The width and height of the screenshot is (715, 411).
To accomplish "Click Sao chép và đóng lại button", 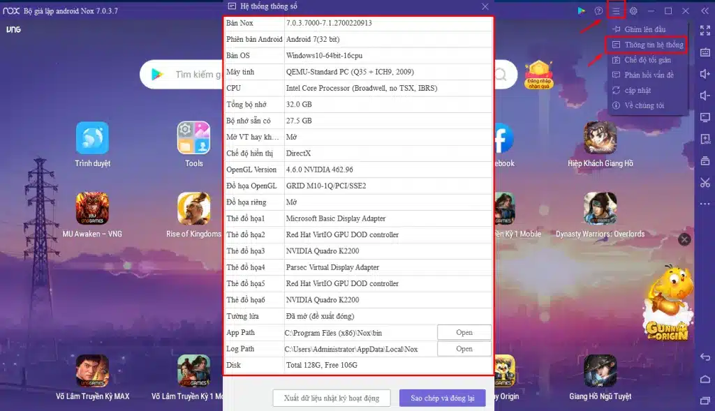I will click(442, 398).
